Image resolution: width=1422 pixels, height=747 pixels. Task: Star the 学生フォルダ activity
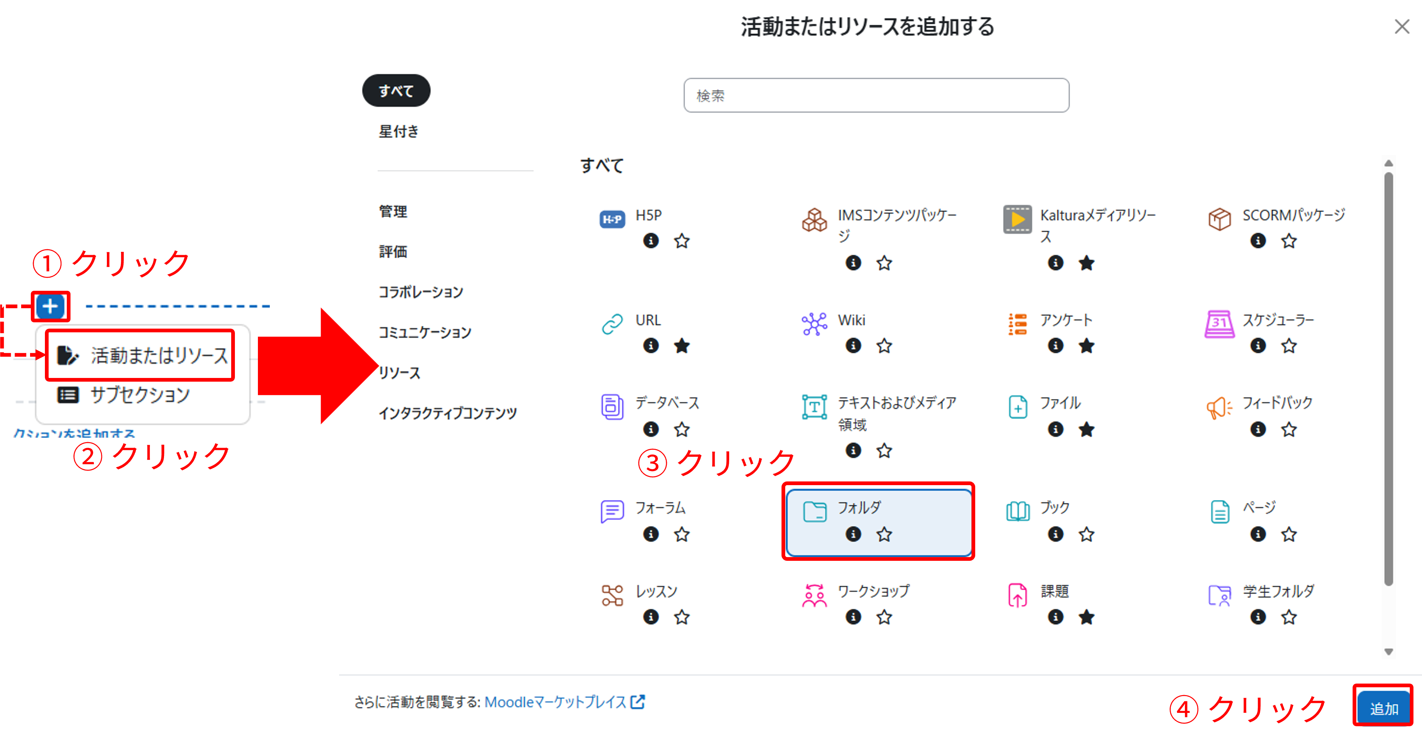pos(1289,616)
